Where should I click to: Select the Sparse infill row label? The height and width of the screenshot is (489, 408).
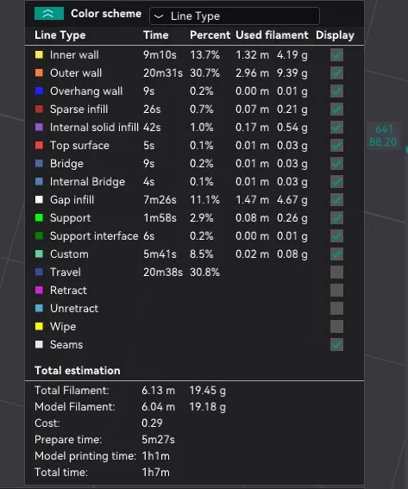(x=78, y=110)
